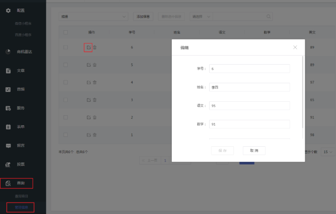Open the 表单 form icon

tap(8, 127)
